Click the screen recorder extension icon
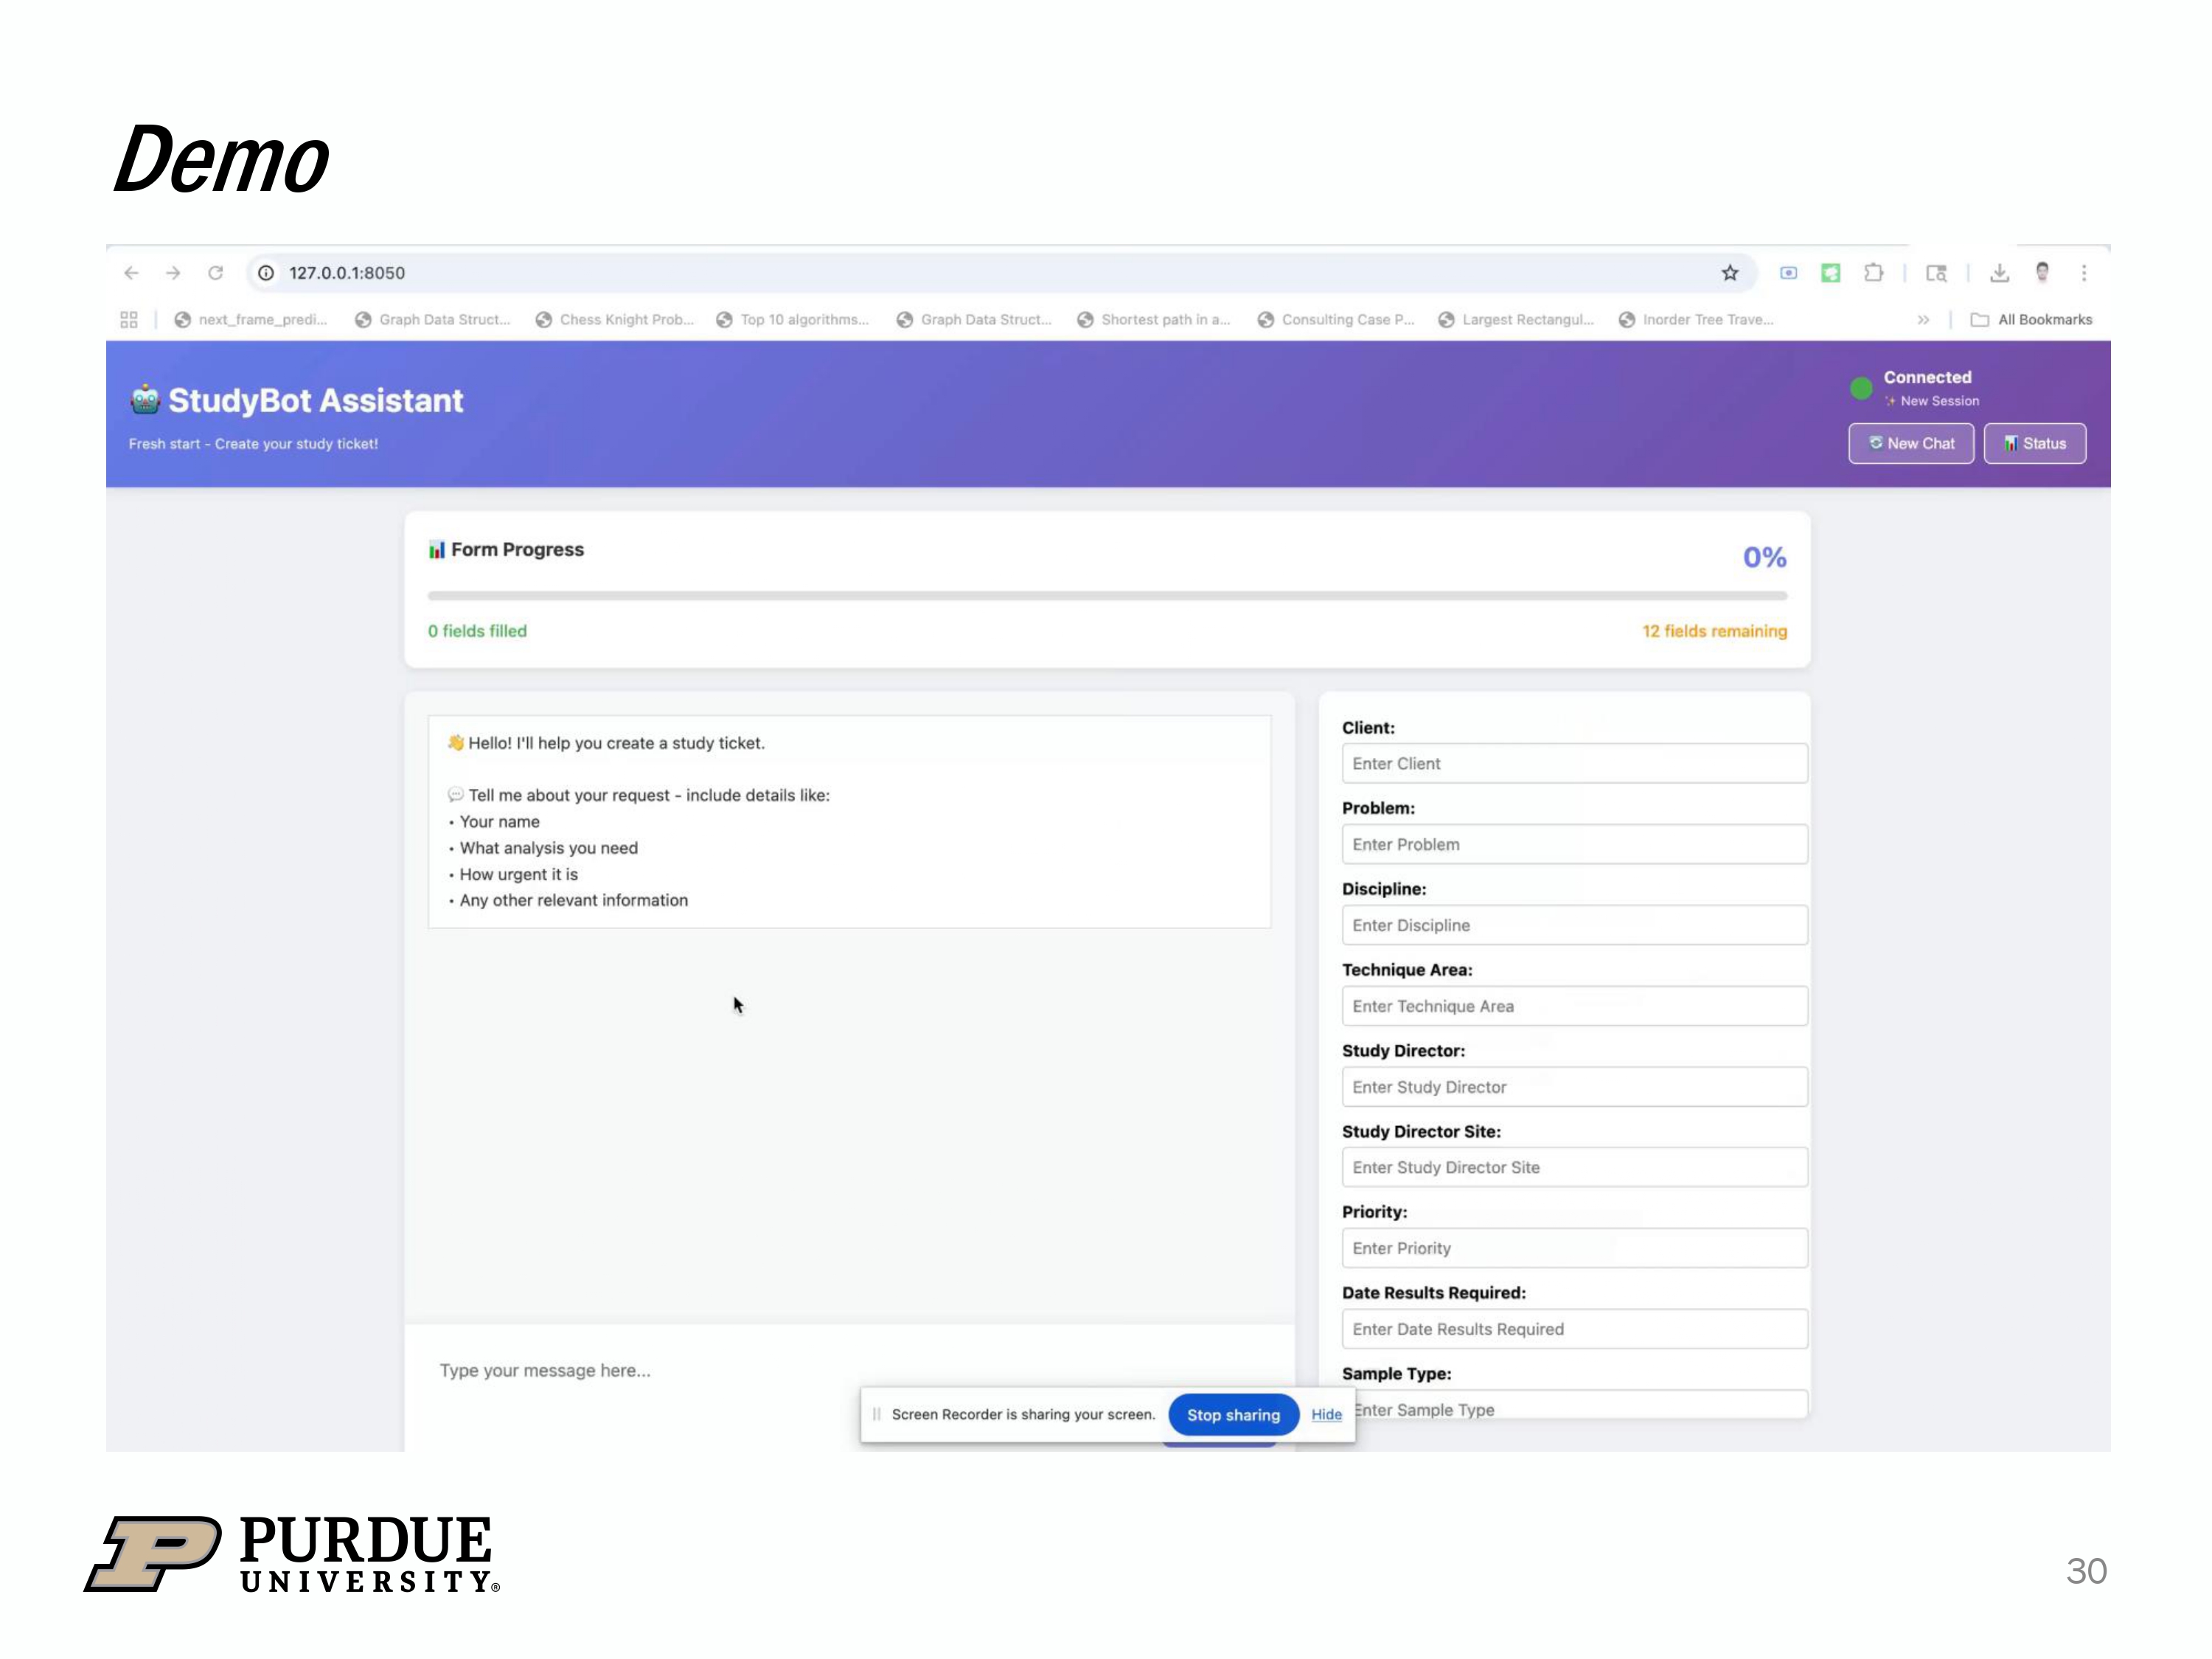Viewport: 2212px width, 1659px height. pos(1788,273)
